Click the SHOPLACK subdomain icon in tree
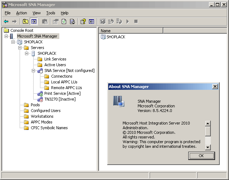Viewport: 229px width, 180px height. click(20, 42)
